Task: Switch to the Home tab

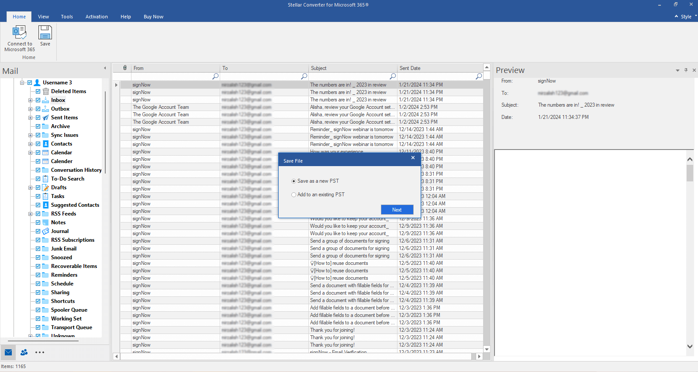Action: 19,17
